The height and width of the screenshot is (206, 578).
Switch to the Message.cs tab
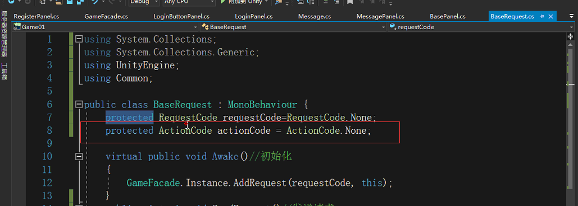(315, 17)
